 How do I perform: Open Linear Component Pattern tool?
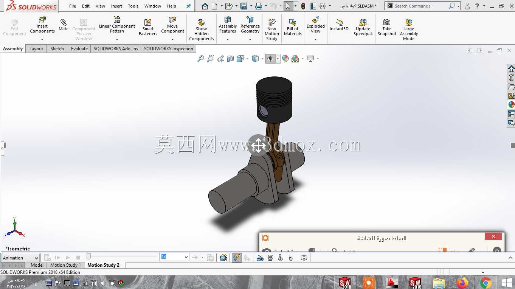117,25
